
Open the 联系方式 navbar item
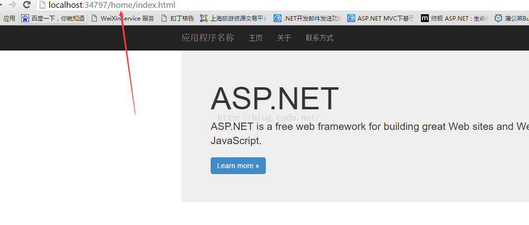click(x=319, y=38)
